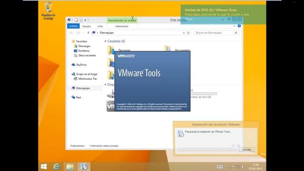Open the Descargas folder icon in Carpetas
The width and height of the screenshot is (304, 171).
111,50
